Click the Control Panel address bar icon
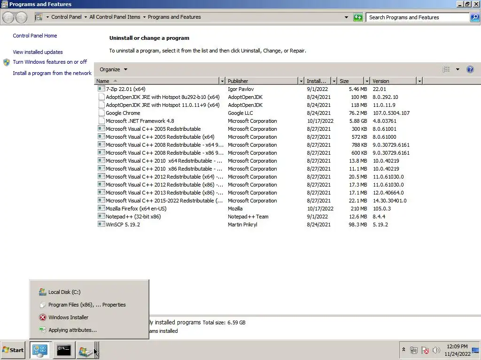The image size is (481, 360). 39,17
